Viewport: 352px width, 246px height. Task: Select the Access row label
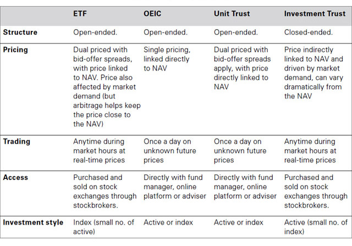(17, 178)
